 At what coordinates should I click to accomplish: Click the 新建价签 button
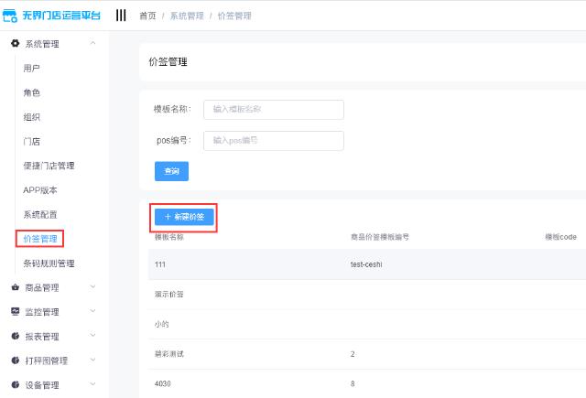(184, 217)
